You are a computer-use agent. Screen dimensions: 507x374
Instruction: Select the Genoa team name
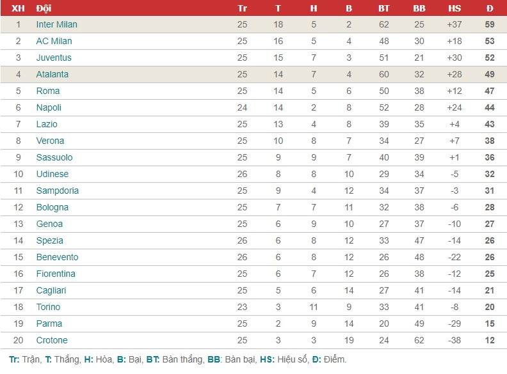49,224
